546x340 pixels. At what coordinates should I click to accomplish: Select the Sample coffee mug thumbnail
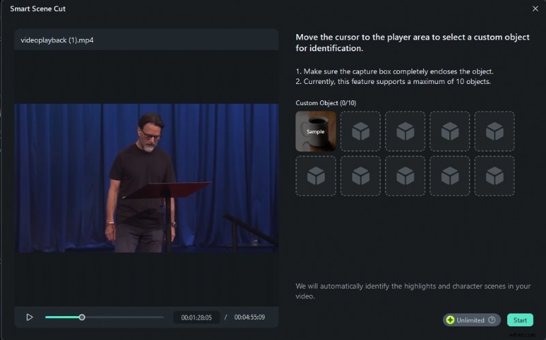click(x=315, y=131)
